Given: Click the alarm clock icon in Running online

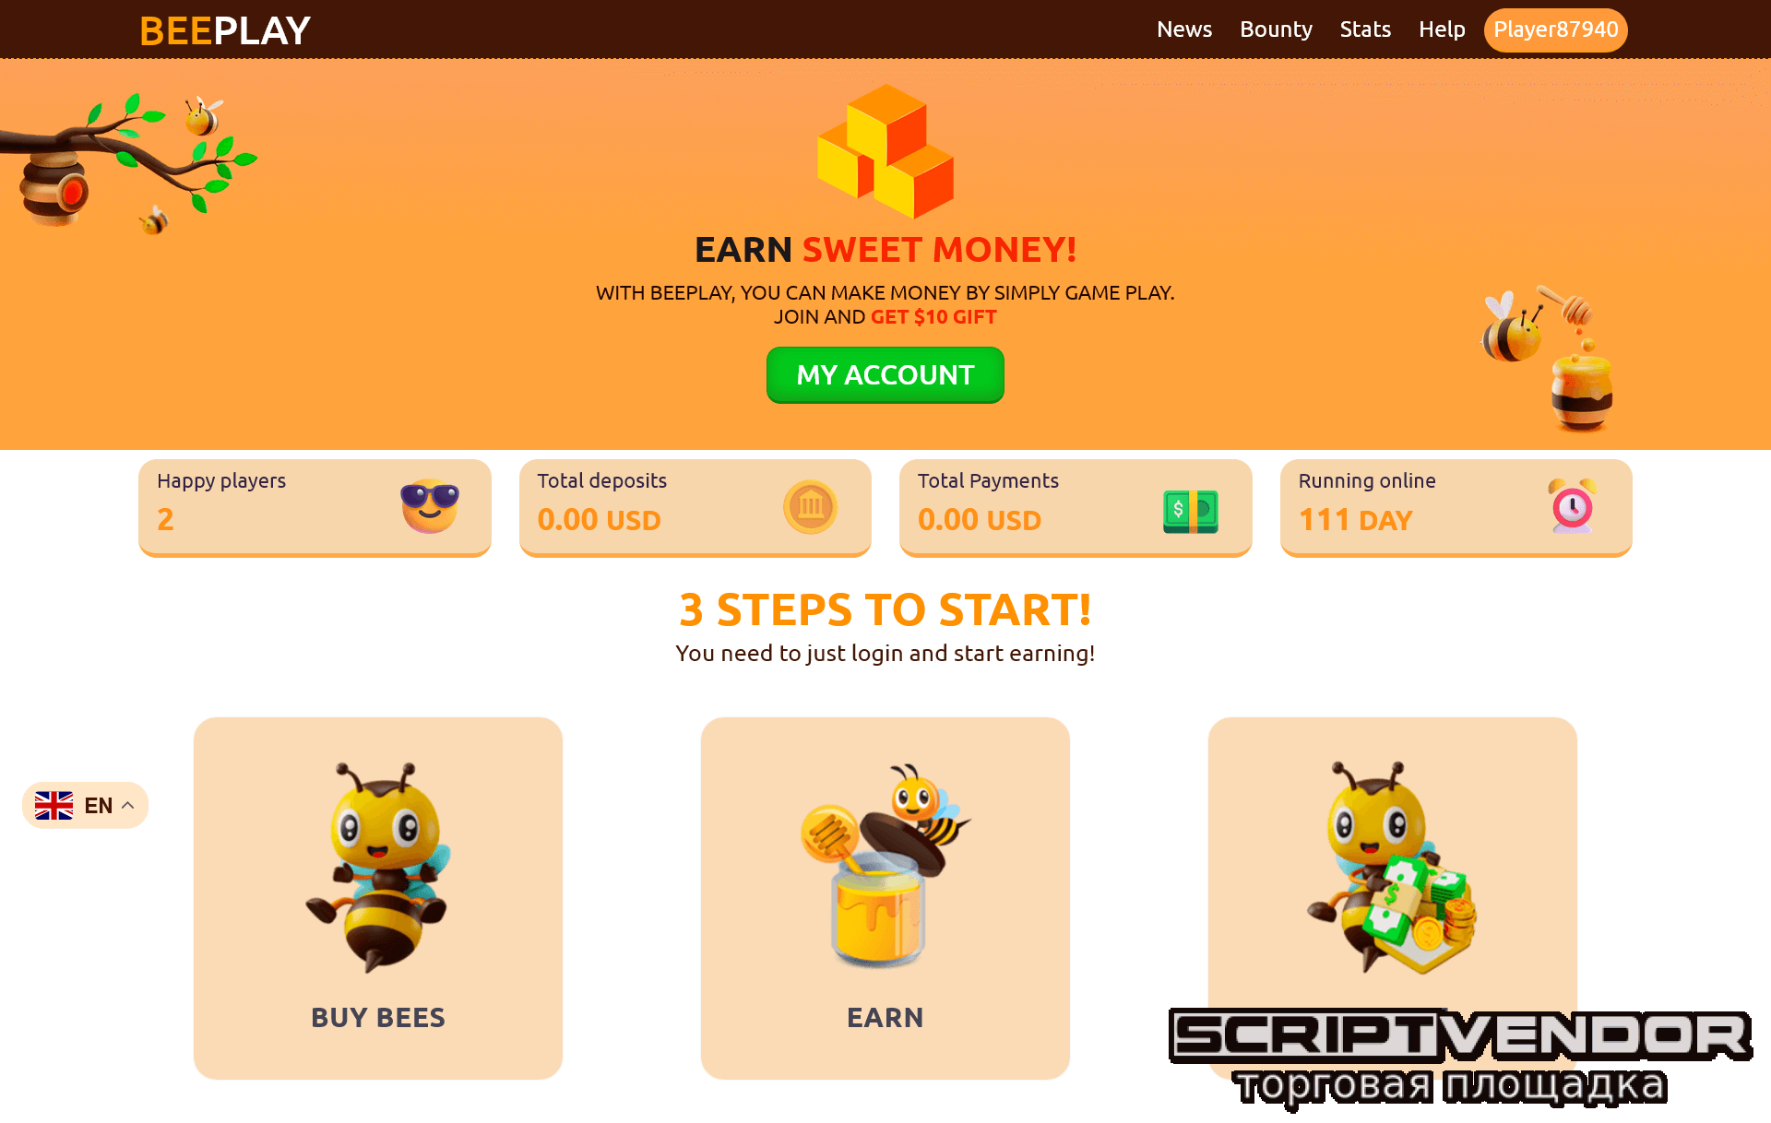Looking at the screenshot, I should point(1572,505).
